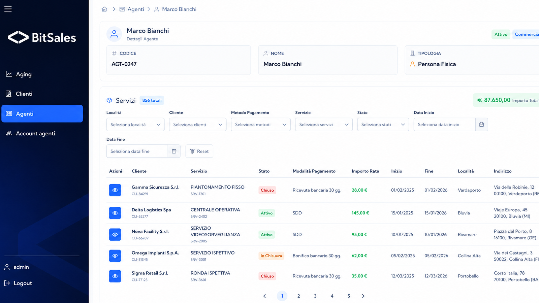Image resolution: width=539 pixels, height=303 pixels.
Task: Click the Importo Rata column header
Action: tap(366, 171)
